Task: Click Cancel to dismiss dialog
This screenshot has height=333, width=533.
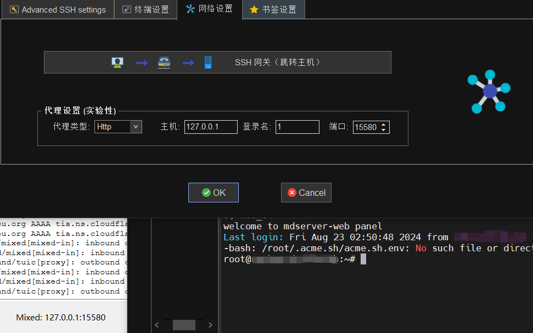Action: (x=306, y=193)
